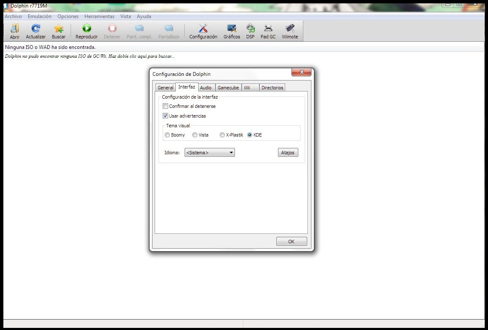This screenshot has width=488, height=330.
Task: Open the Pad GC controller icon
Action: click(x=268, y=29)
